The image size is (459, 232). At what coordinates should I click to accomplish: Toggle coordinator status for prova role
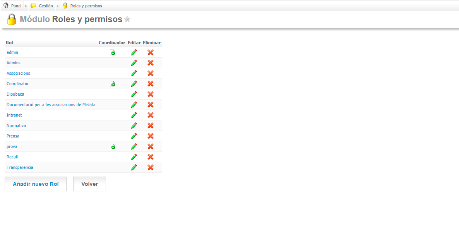pos(112,146)
